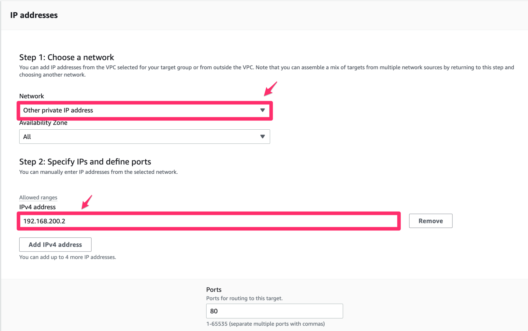Click the IPv4 address label above the input
Image resolution: width=528 pixels, height=331 pixels.
(x=37, y=207)
